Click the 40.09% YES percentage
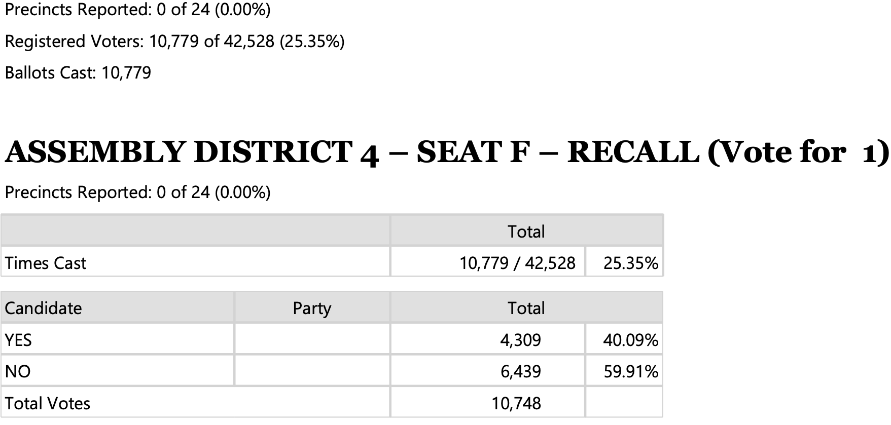Viewport: 891px width, 425px height. pos(630,339)
